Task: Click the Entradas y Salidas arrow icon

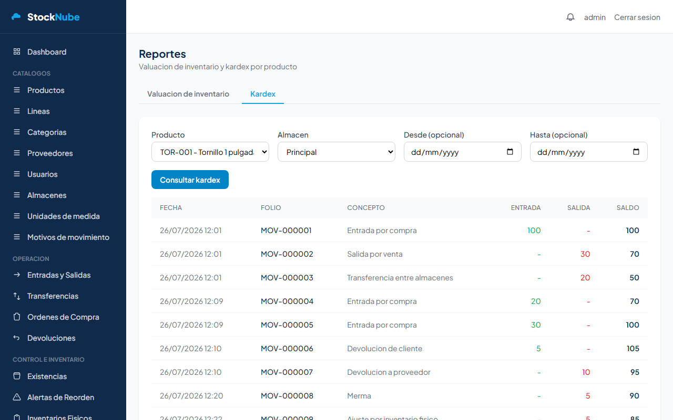Action: (17, 275)
